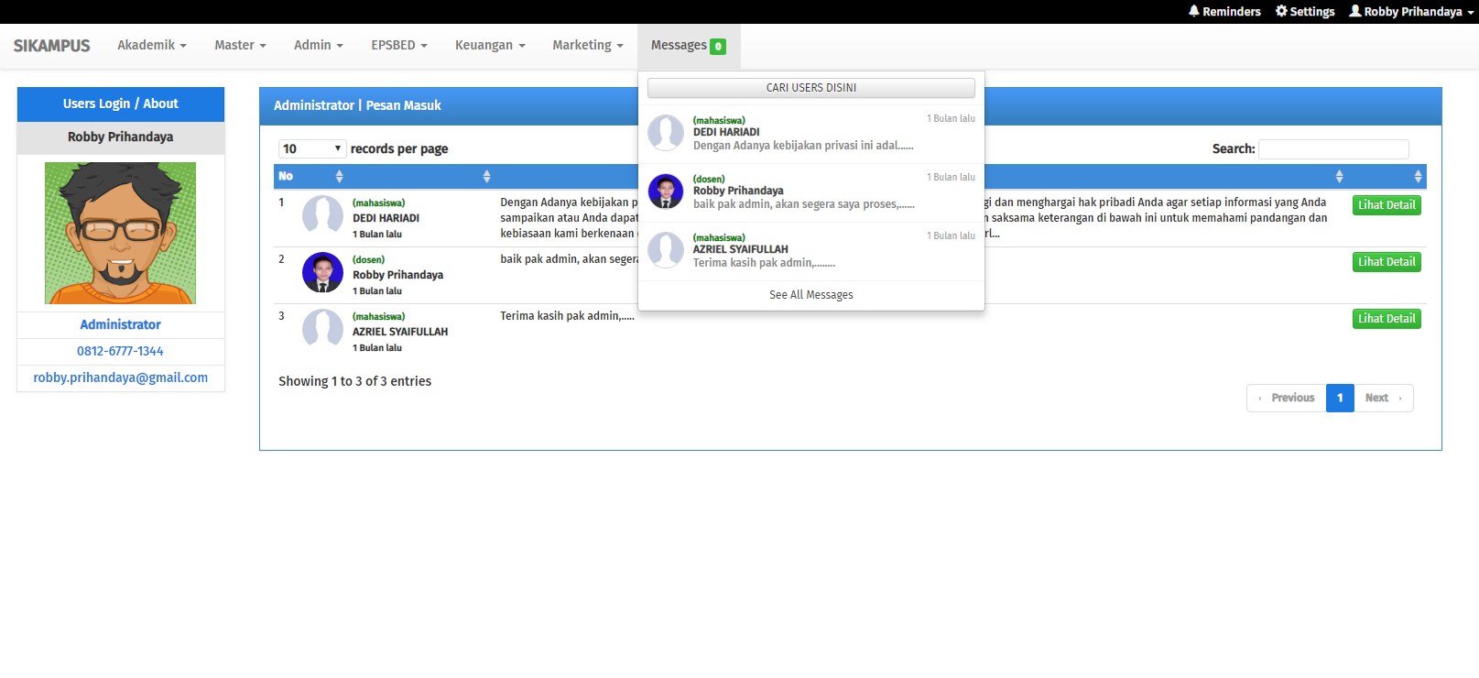Expand the Keuangan dropdown menu
Screen dimensions: 1479x678
point(490,45)
